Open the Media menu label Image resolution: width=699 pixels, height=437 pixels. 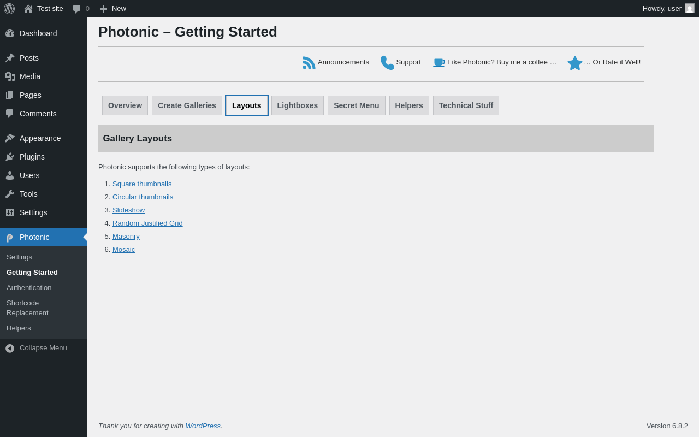(30, 76)
